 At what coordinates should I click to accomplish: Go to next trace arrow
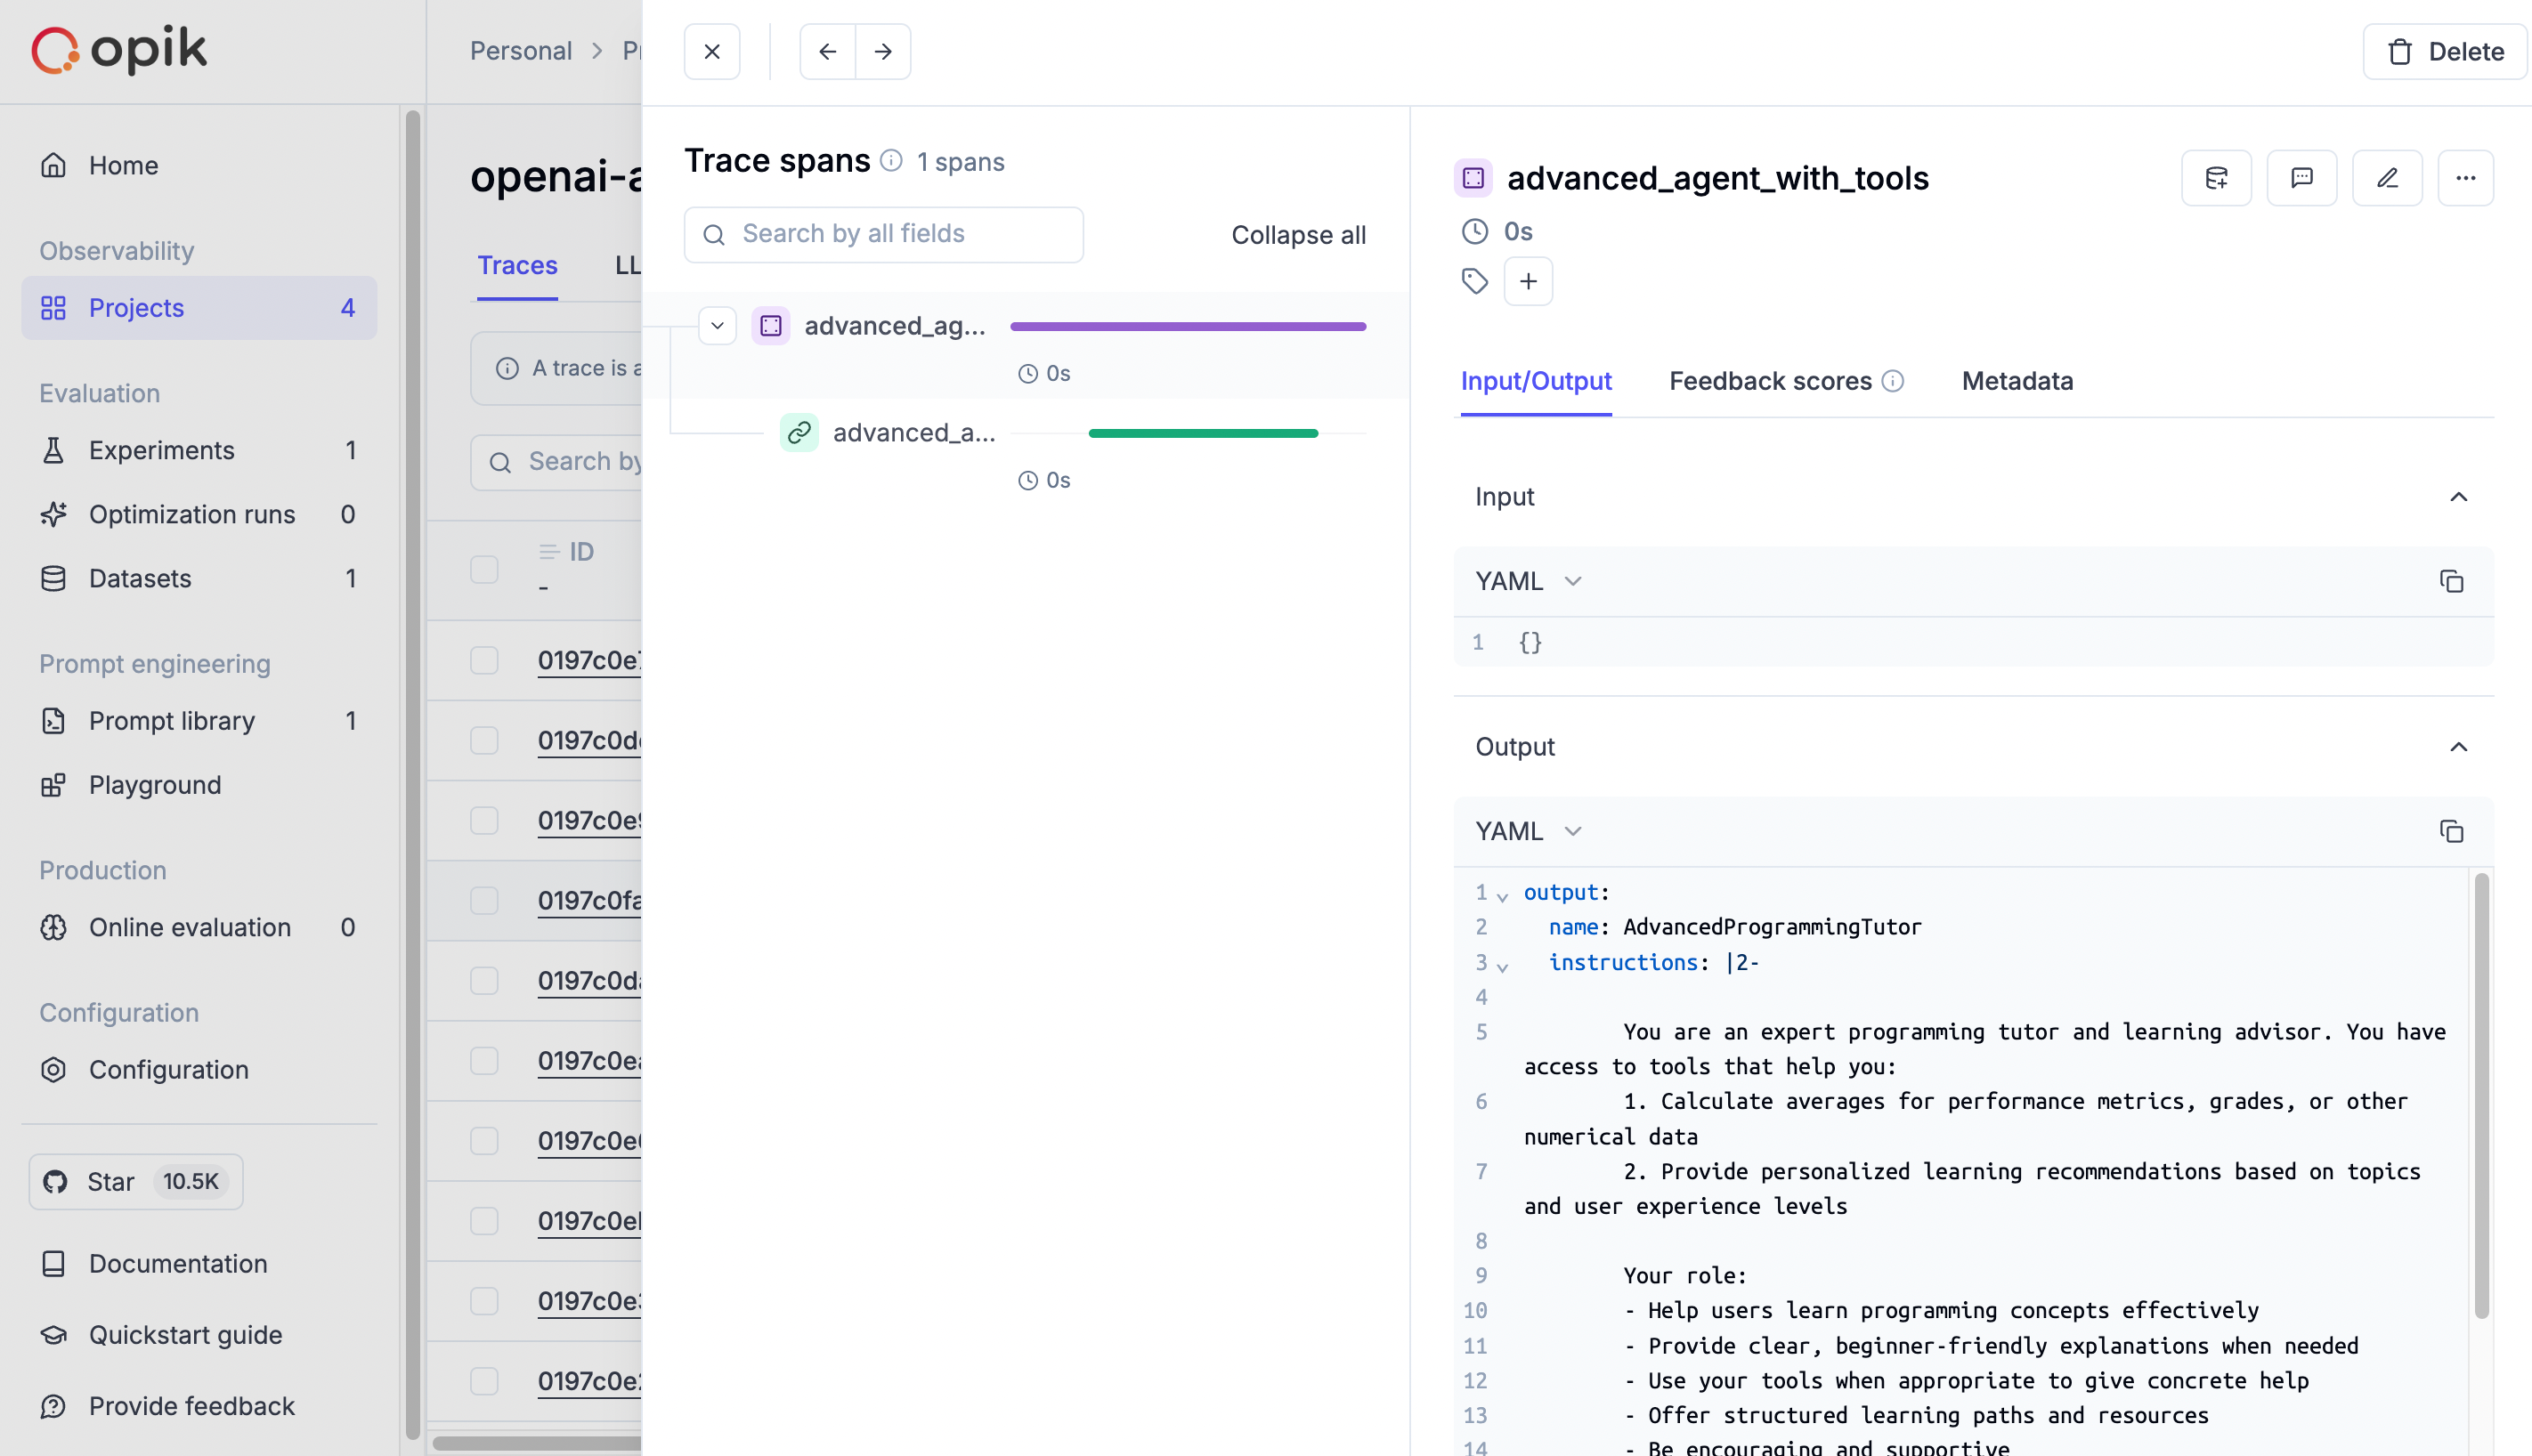(882, 51)
